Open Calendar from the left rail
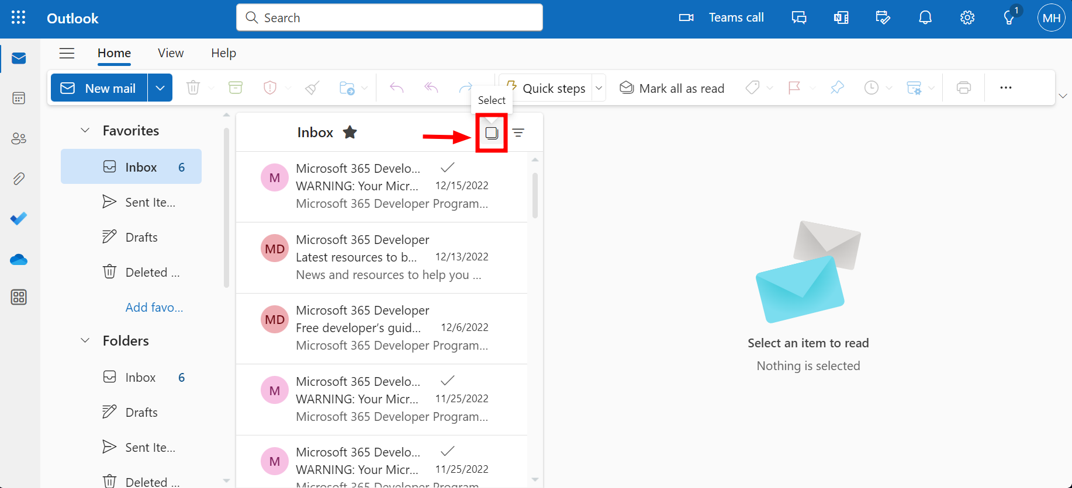The image size is (1072, 488). pyautogui.click(x=19, y=98)
